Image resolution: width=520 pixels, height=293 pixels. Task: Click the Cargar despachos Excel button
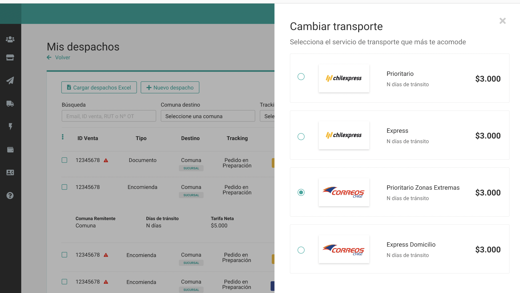tap(99, 87)
